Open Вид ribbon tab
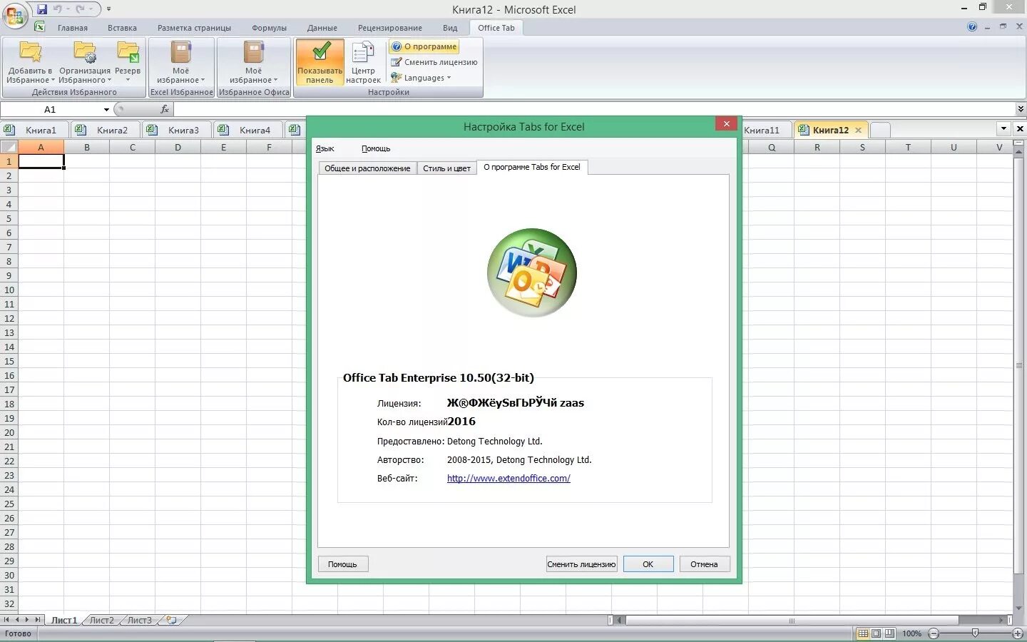 [x=450, y=28]
